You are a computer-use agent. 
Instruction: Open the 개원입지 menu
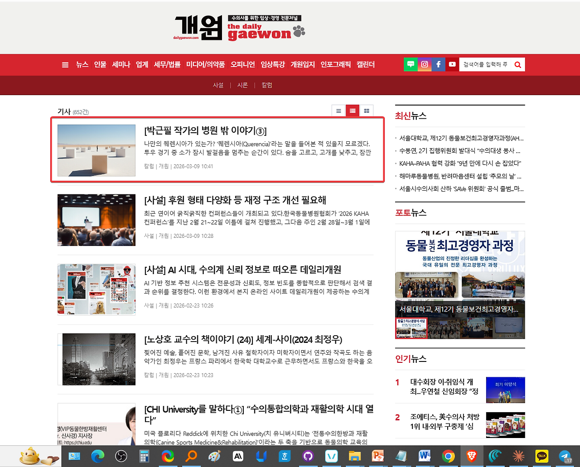(x=303, y=65)
